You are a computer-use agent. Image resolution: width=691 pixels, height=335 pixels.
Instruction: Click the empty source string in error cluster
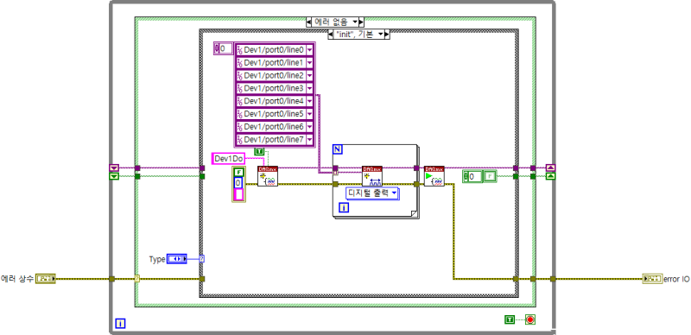click(x=238, y=194)
